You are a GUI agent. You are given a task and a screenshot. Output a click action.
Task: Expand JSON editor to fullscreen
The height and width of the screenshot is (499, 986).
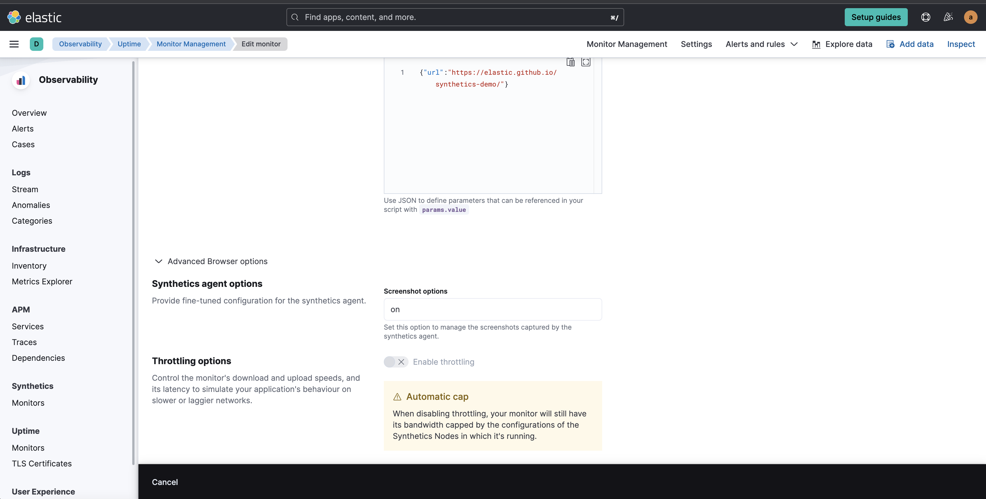(x=586, y=62)
